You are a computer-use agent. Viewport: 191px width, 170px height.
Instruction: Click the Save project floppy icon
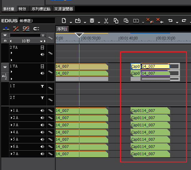pos(92,21)
